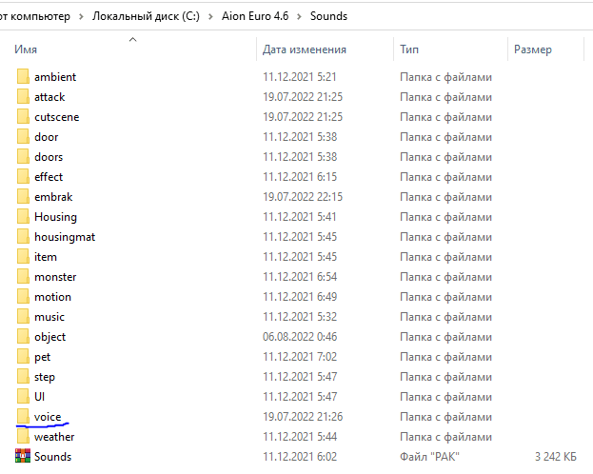Sort by the Тип column header

(x=410, y=49)
